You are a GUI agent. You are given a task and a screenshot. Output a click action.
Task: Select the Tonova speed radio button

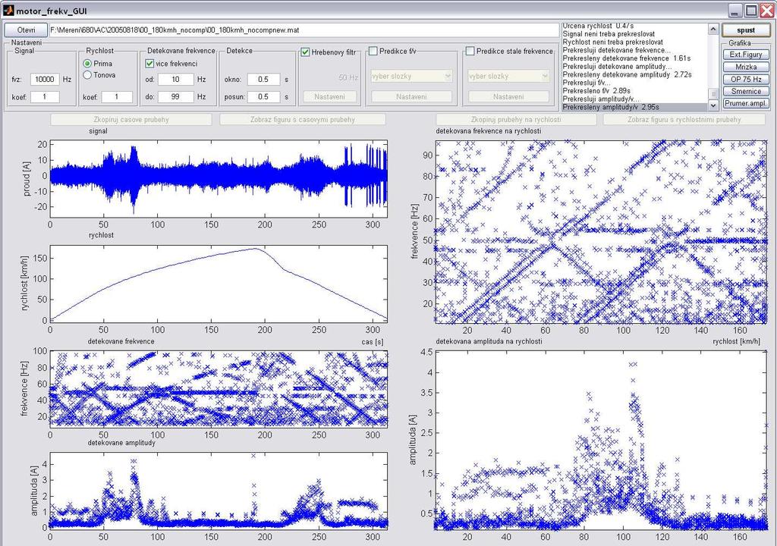click(88, 75)
